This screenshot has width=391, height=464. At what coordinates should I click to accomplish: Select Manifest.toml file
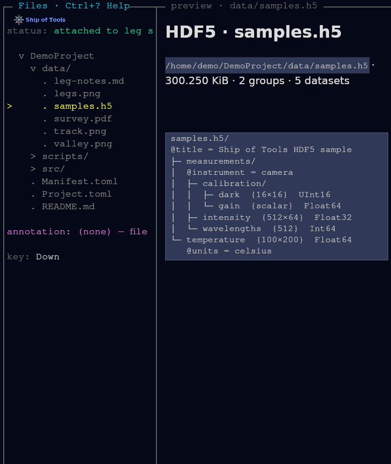[80, 181]
